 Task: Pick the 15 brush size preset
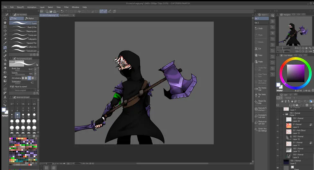(x=28, y=116)
